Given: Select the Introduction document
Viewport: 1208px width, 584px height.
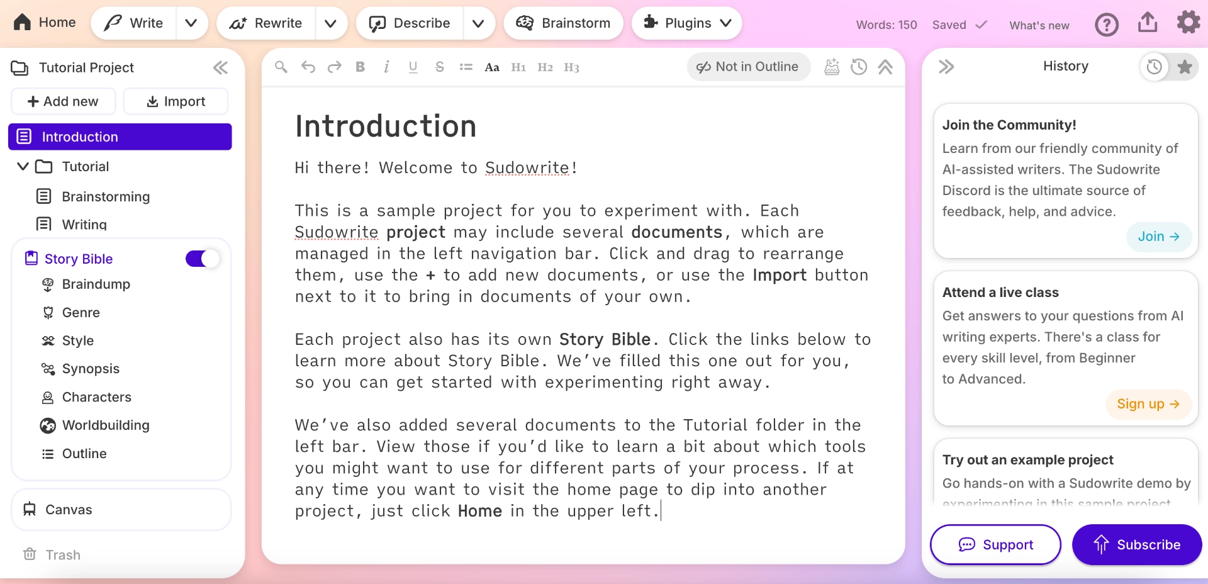Looking at the screenshot, I should point(120,137).
